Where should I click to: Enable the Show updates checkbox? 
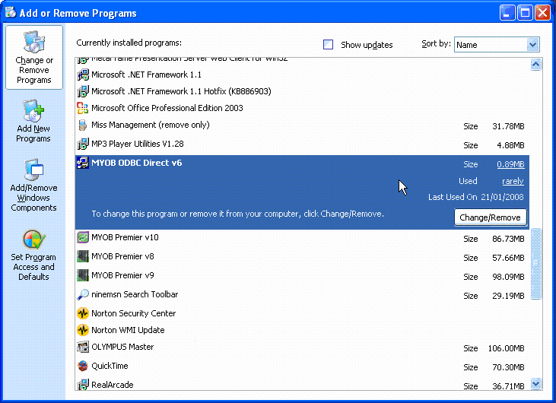[329, 45]
